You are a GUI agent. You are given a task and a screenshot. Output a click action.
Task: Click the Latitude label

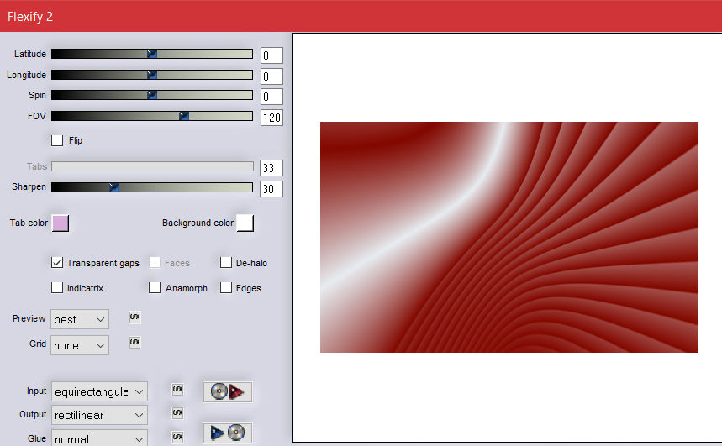tap(30, 54)
